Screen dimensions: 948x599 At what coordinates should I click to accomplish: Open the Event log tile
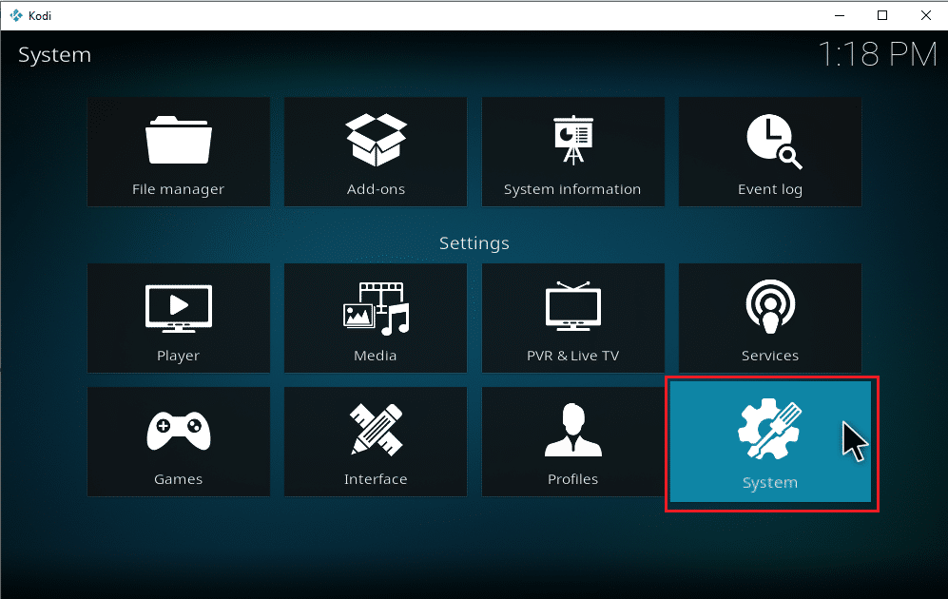click(x=769, y=152)
